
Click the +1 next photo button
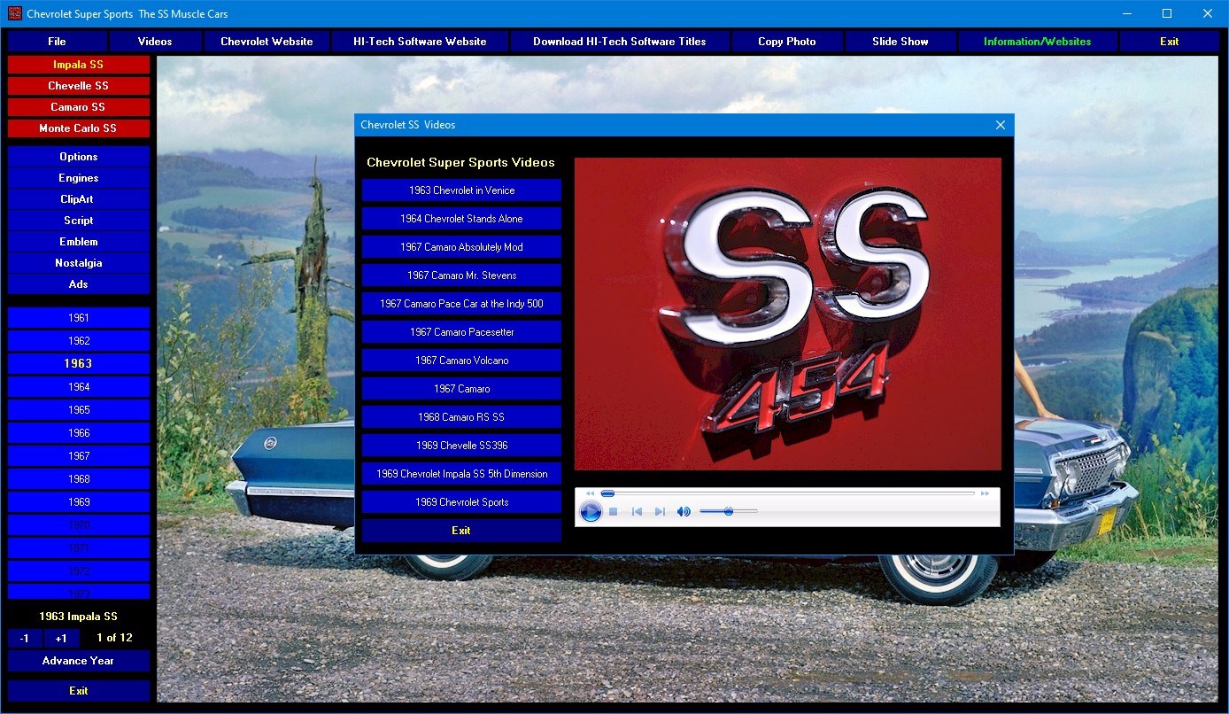coord(61,639)
